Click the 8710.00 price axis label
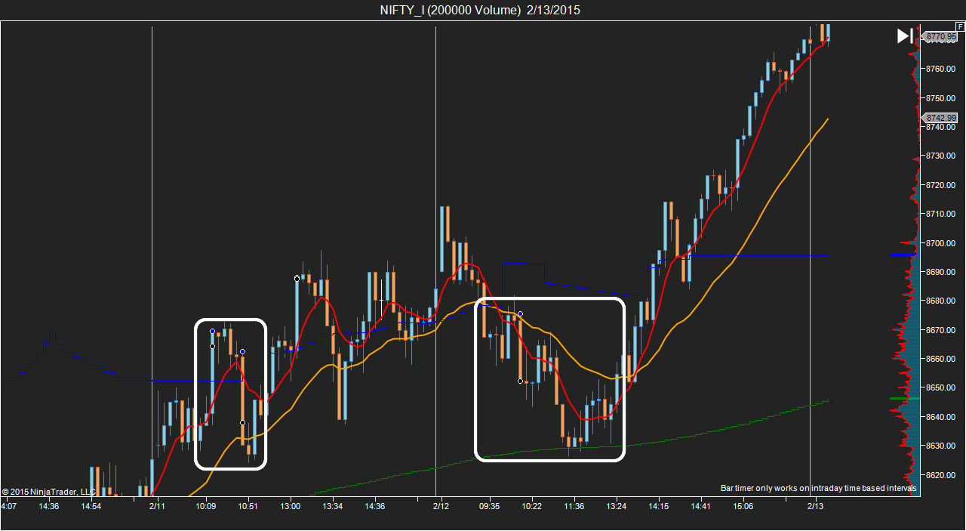966x531 pixels. pos(940,214)
